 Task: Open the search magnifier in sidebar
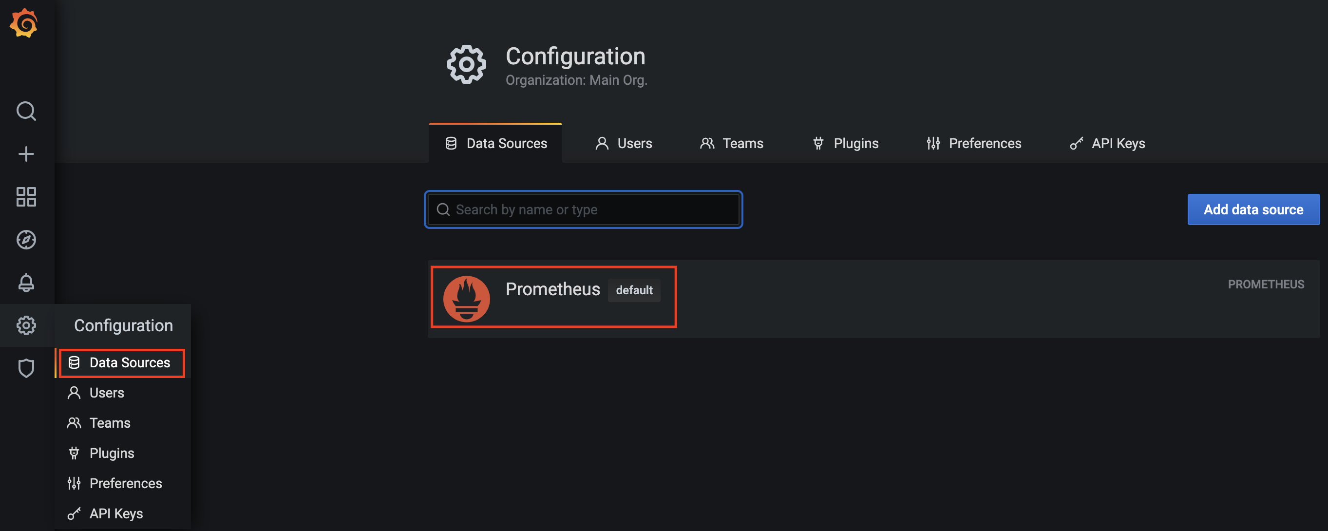(26, 111)
